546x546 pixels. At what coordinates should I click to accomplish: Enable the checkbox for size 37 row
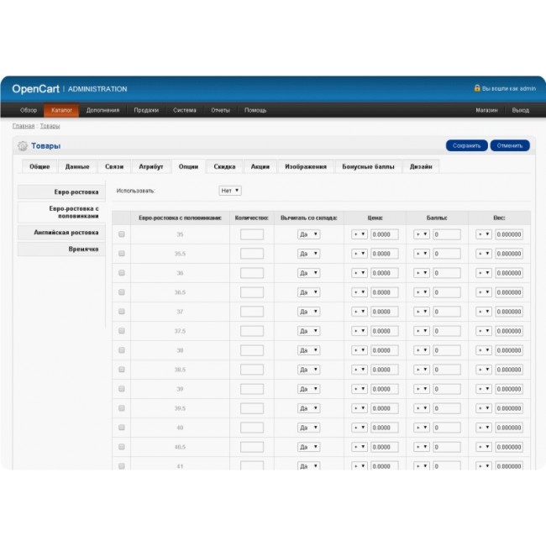(x=122, y=312)
